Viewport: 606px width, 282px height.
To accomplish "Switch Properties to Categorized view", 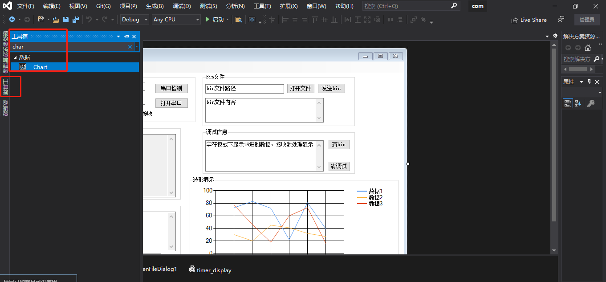I will (x=568, y=103).
